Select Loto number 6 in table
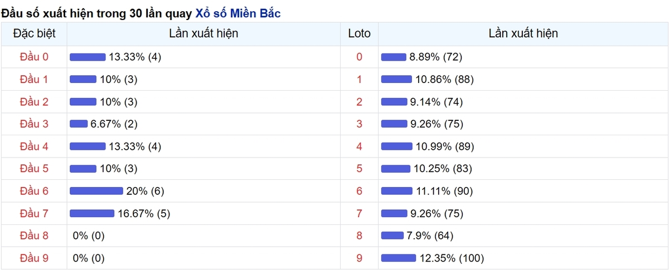 pos(359,191)
